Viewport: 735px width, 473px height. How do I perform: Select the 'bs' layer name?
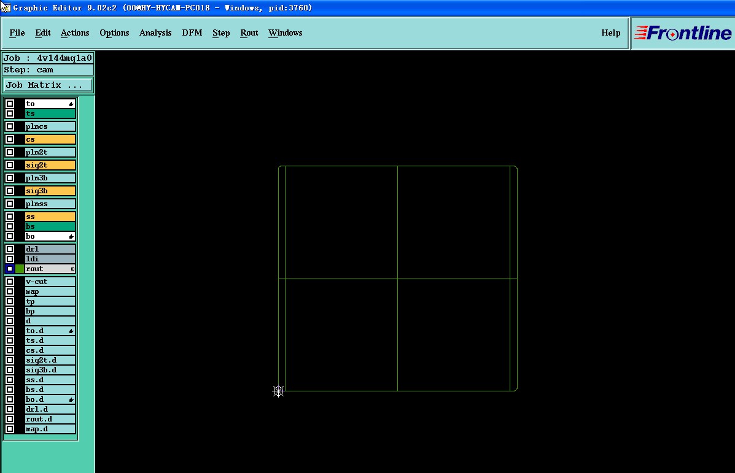tap(50, 226)
